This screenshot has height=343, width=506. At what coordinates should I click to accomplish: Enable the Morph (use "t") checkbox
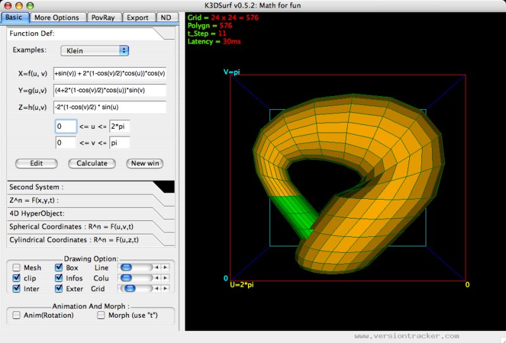pos(101,315)
